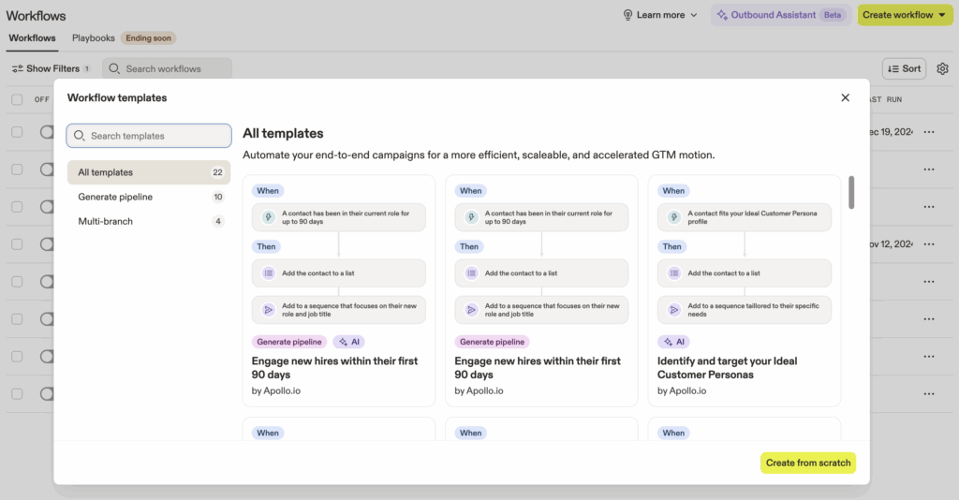Image resolution: width=959 pixels, height=500 pixels.
Task: Click the Outbound Assistant sparkle icon
Action: tap(721, 15)
